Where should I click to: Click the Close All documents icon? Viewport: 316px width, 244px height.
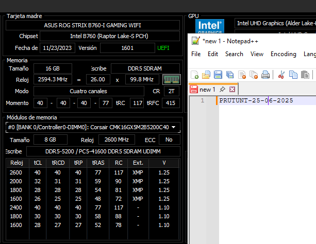tap(254, 75)
